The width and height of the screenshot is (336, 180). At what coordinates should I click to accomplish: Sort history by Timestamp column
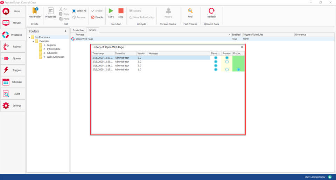(x=103, y=53)
